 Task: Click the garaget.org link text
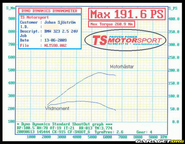(160, 141)
